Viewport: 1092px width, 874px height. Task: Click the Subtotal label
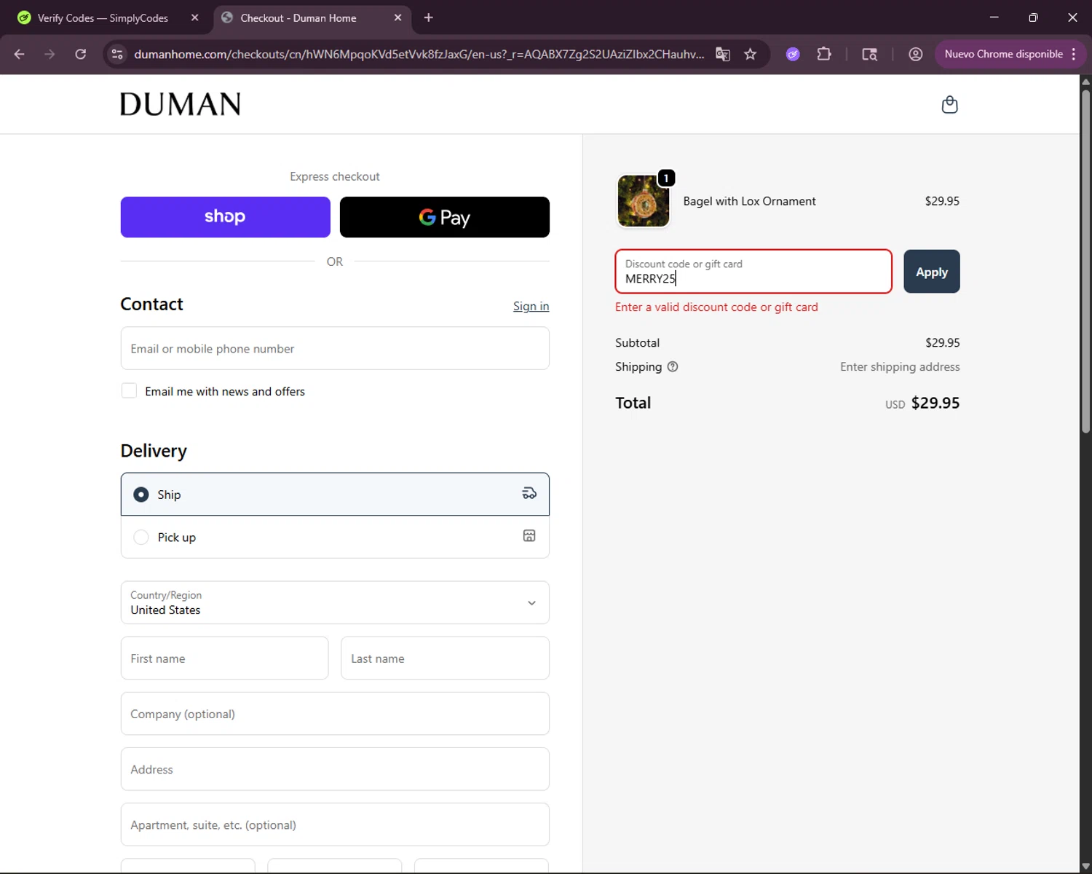point(637,343)
